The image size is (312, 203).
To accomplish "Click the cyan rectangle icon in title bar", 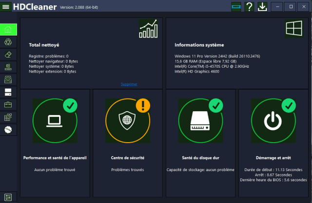I will 236,7.
